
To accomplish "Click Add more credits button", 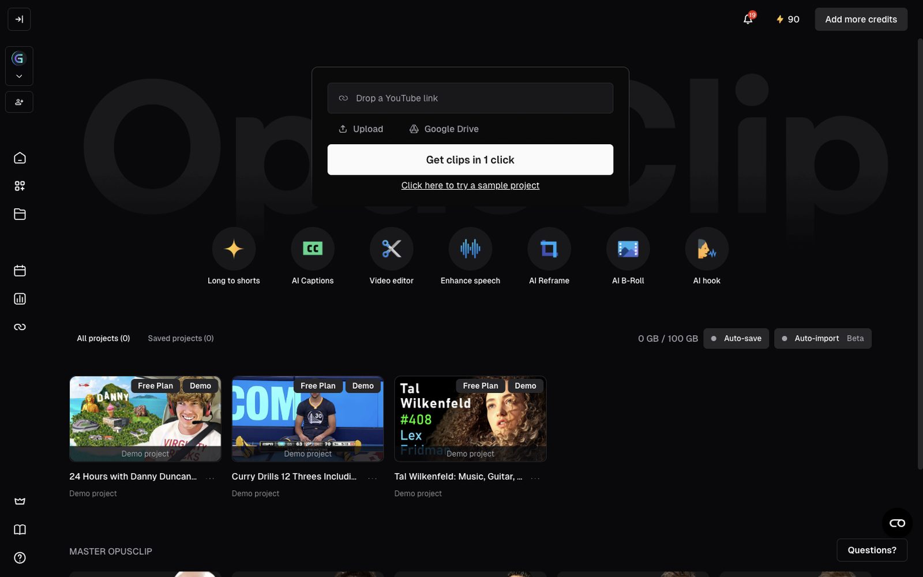I will (x=861, y=19).
